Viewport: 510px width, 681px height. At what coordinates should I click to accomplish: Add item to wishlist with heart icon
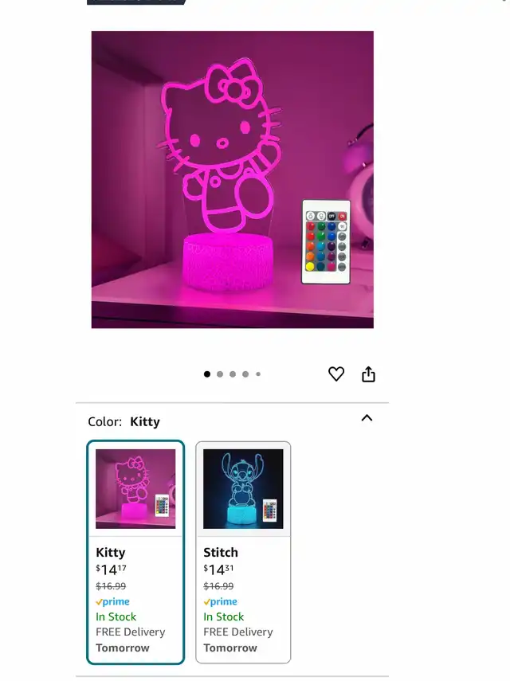coord(335,374)
